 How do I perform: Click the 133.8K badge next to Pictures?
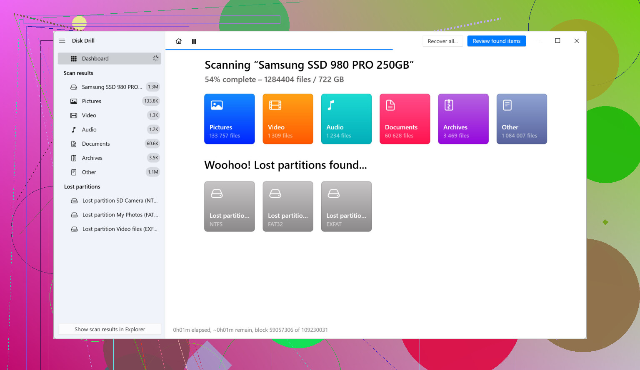pyautogui.click(x=151, y=101)
